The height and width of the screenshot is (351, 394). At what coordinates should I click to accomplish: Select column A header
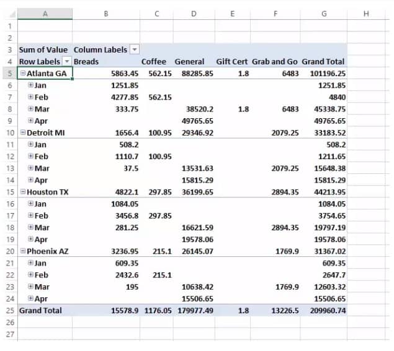[x=45, y=14]
